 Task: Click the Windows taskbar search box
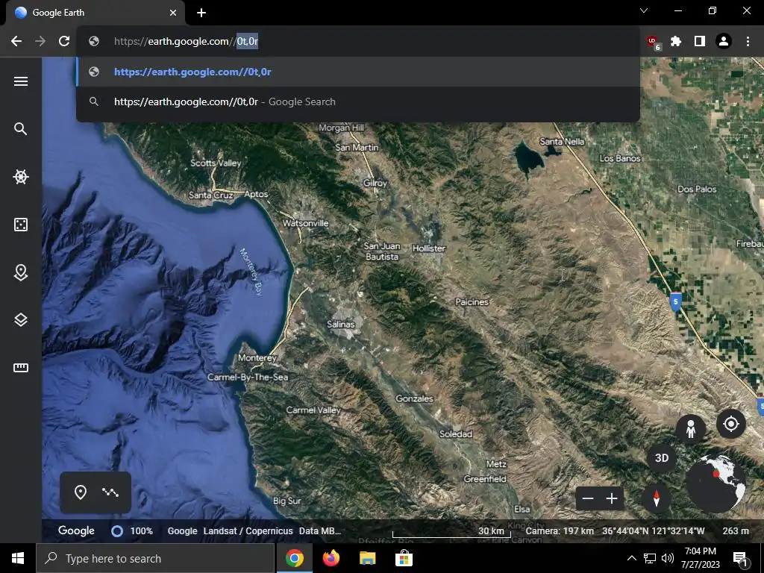pyautogui.click(x=155, y=558)
